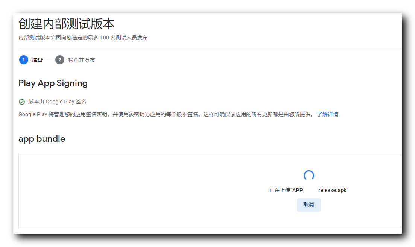The height and width of the screenshot is (247, 415).
Task: Select the gray numbered badge showing 2
Action: [59, 59]
